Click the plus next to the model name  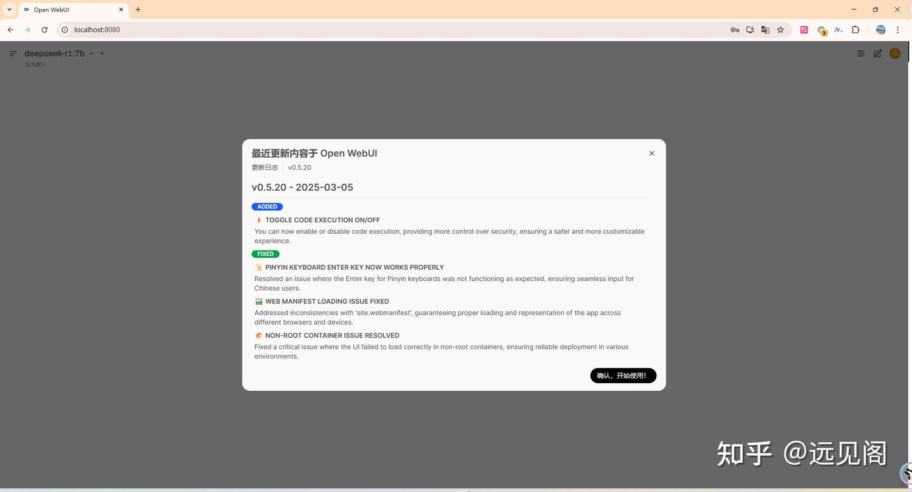[101, 53]
